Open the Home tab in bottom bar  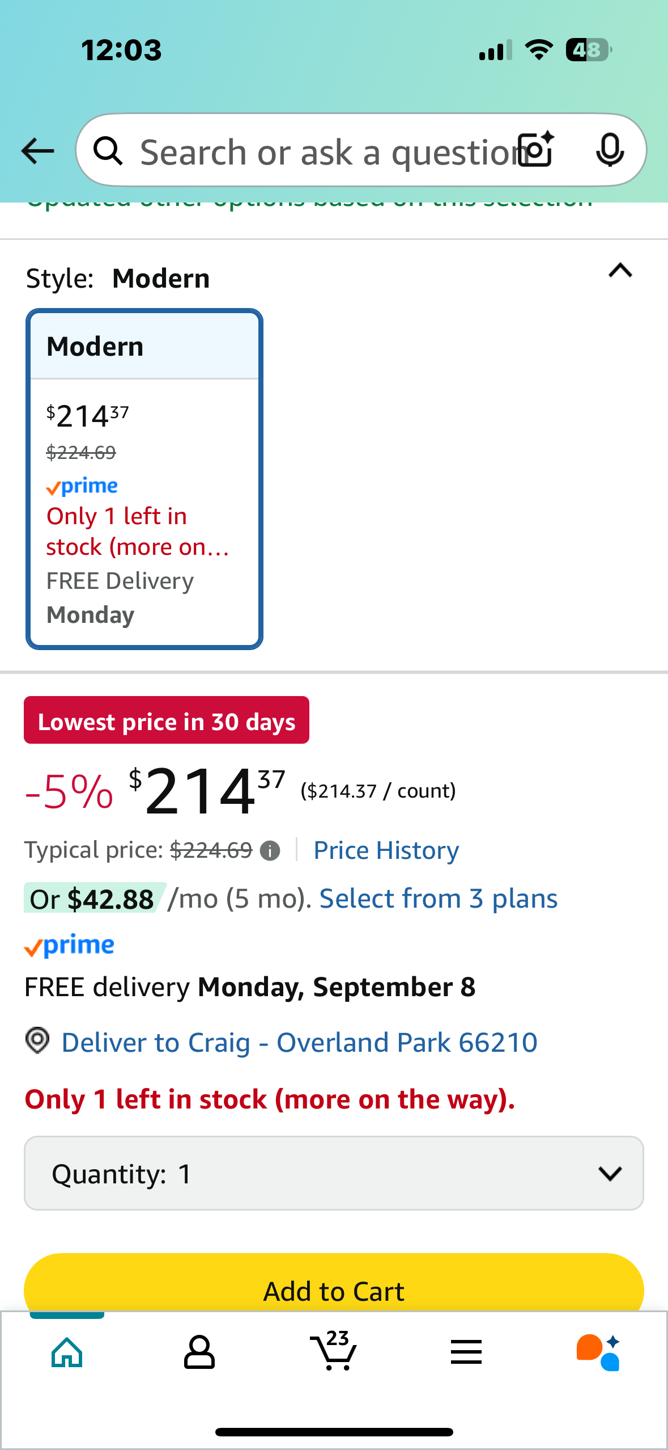[x=67, y=1352]
